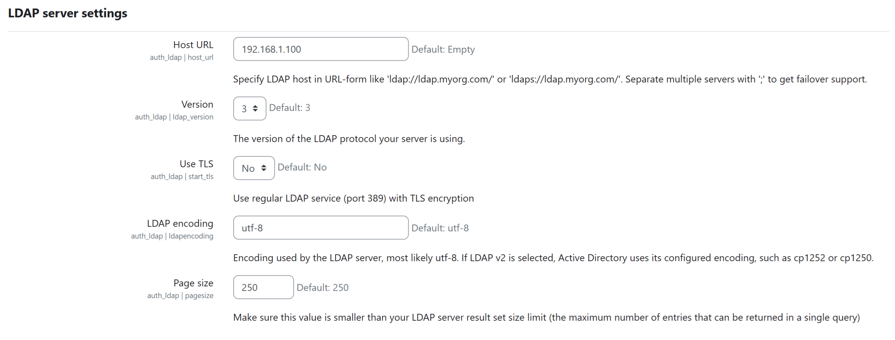The height and width of the screenshot is (340, 895).
Task: Click the up-down arrow icon in Use TLS selector
Action: 264,168
